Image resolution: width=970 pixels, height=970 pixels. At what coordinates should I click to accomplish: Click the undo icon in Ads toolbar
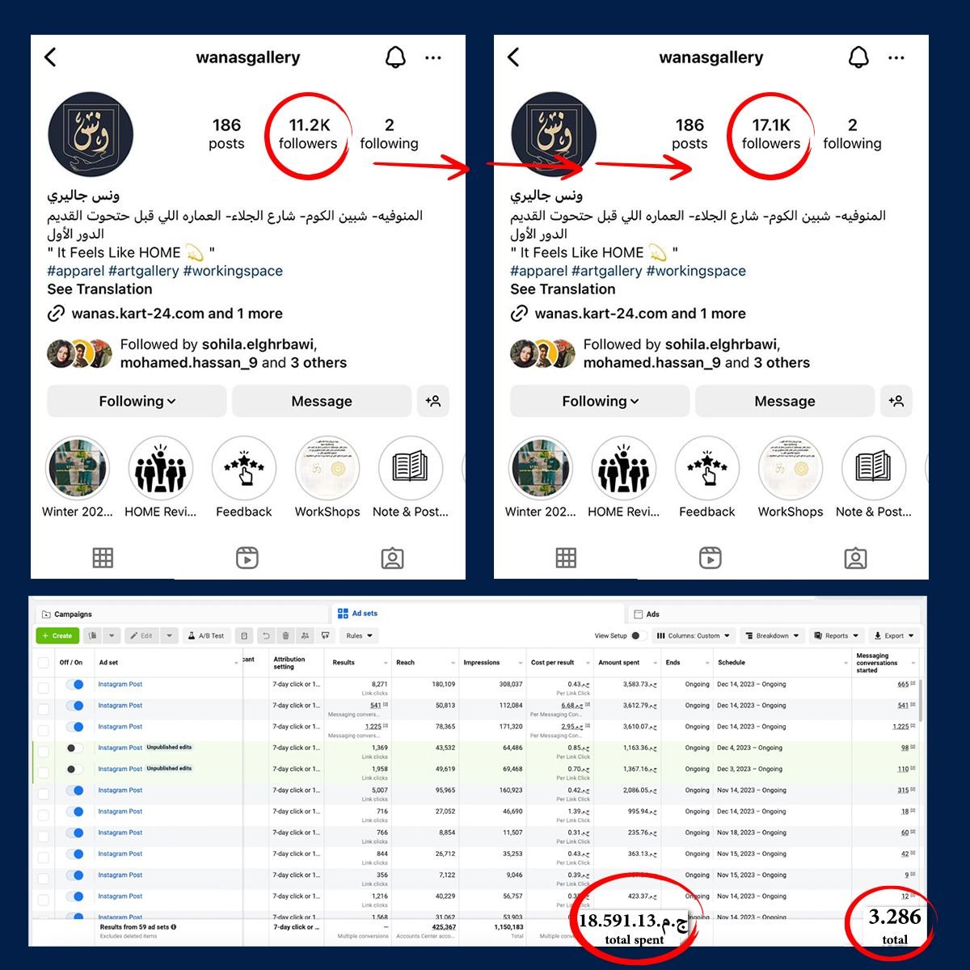tap(266, 635)
